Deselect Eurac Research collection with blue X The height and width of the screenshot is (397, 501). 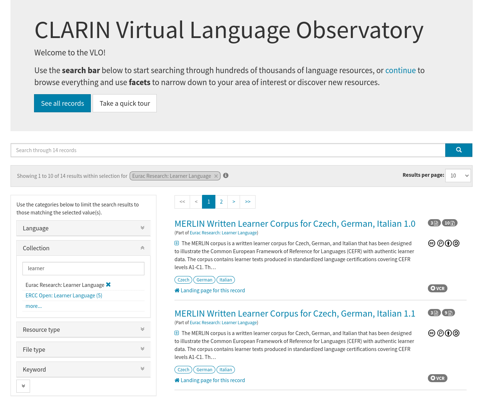pyautogui.click(x=108, y=285)
